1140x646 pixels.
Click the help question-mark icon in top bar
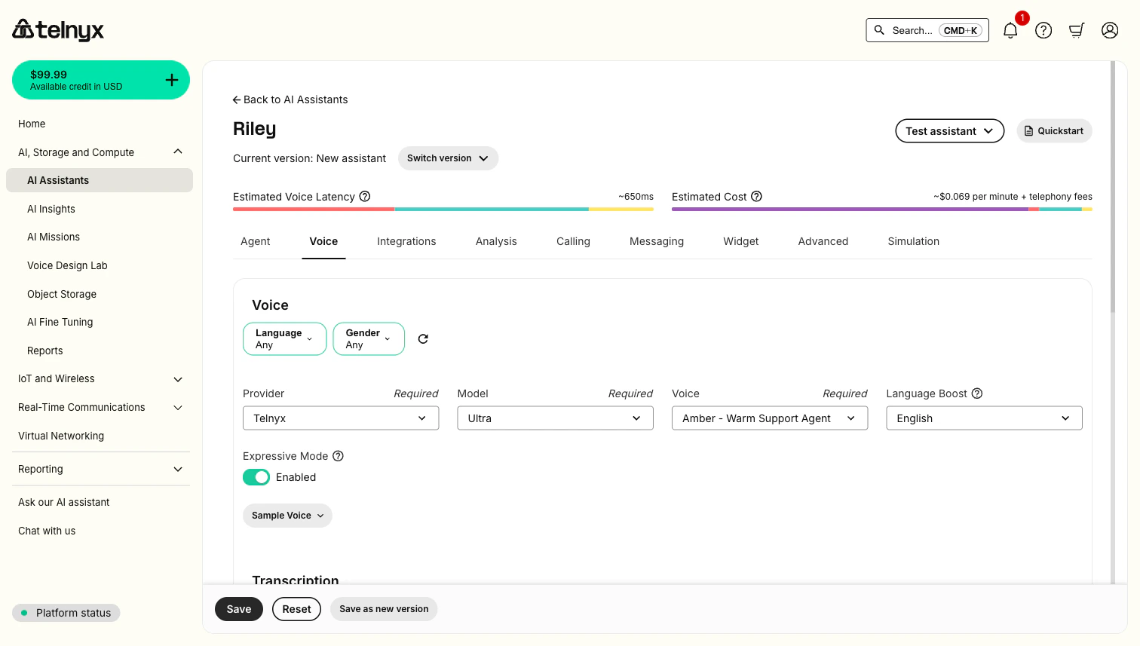click(1043, 30)
